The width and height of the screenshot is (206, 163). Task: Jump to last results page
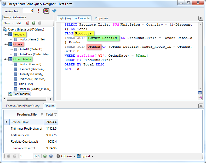click(x=51, y=156)
